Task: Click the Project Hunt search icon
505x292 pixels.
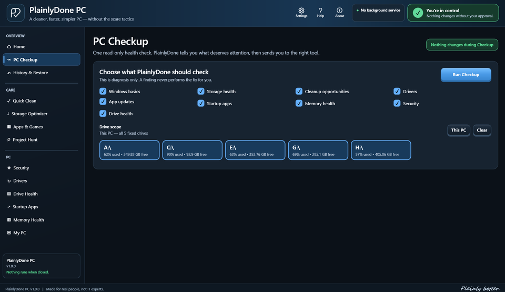Action: (x=9, y=139)
